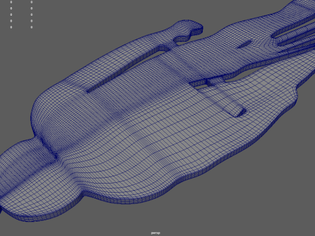The image size is (315, 236).
Task: Click the first value in the left HUD column
Action: (11, 2)
